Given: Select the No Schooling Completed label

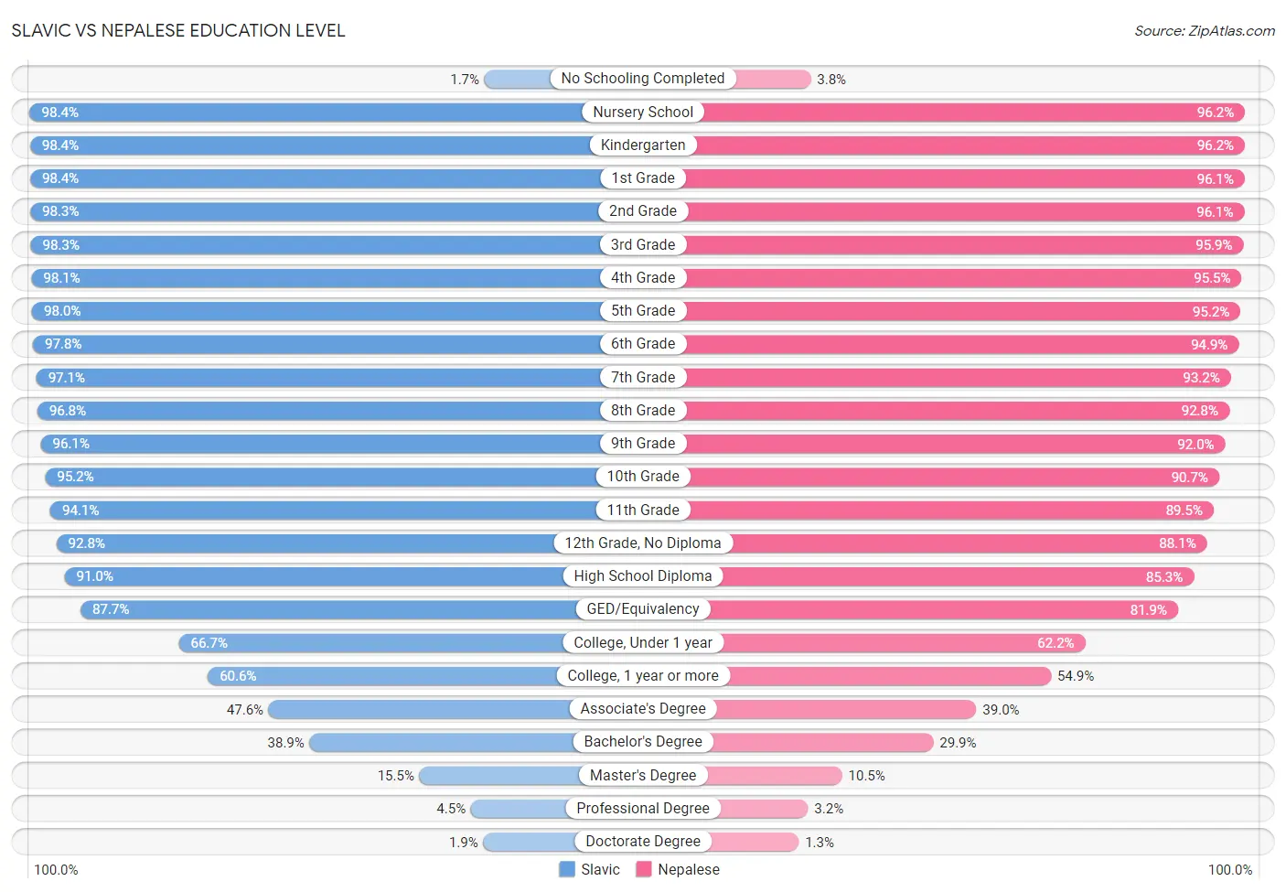Looking at the screenshot, I should coord(643,79).
